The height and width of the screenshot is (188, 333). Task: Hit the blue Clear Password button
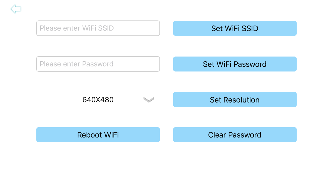[235, 135]
